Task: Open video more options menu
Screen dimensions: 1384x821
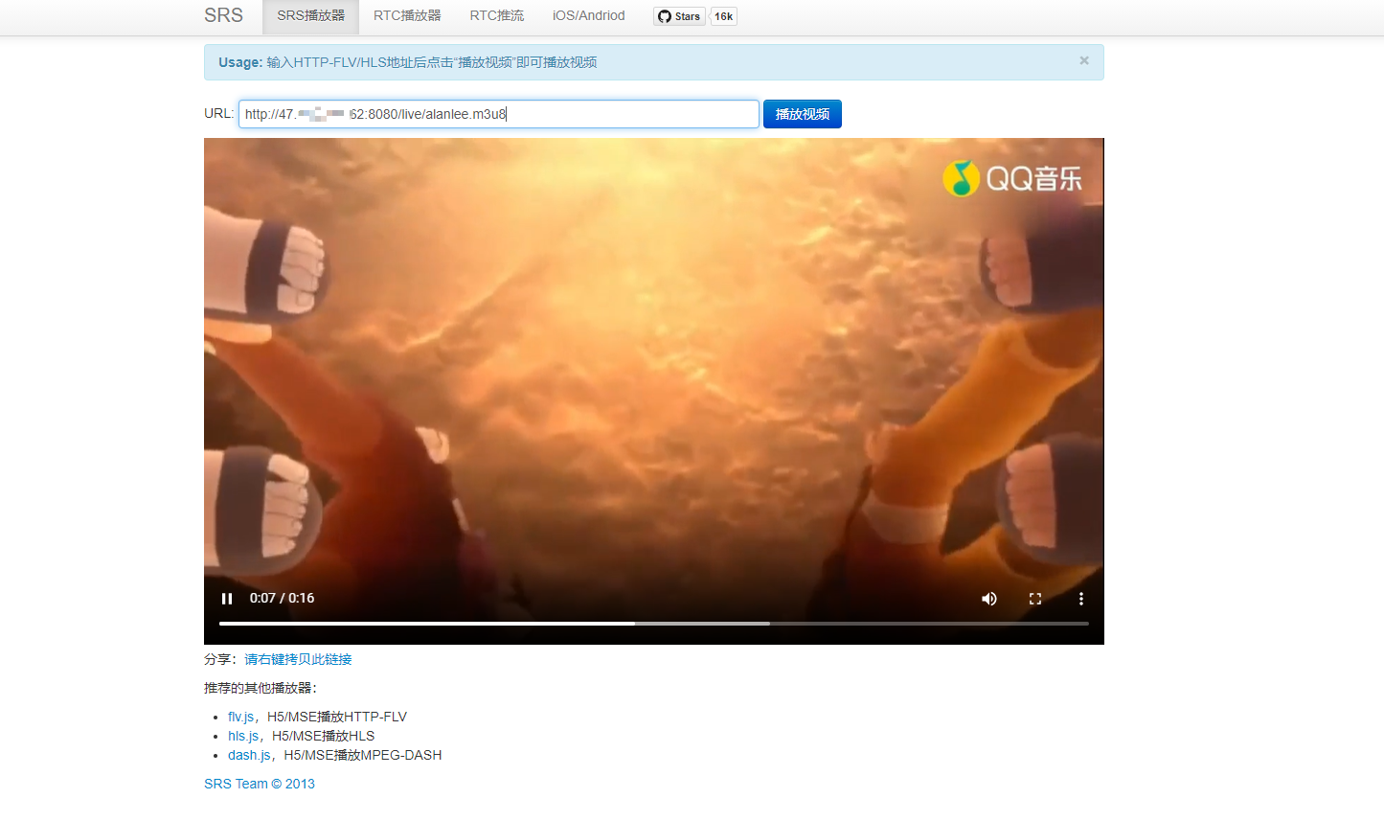Action: coord(1081,599)
